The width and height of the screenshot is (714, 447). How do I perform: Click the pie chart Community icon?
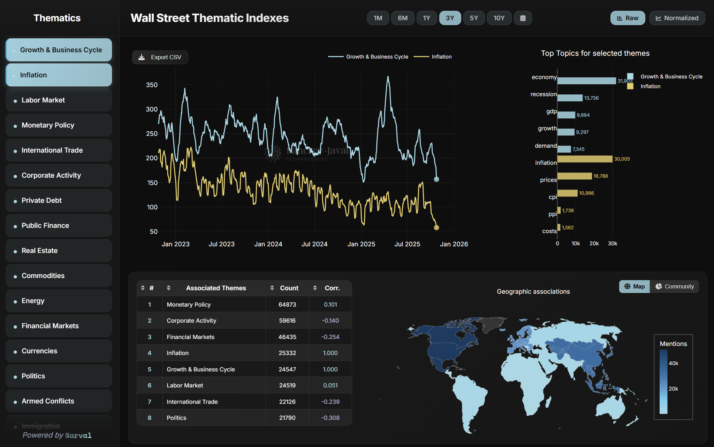(x=659, y=286)
